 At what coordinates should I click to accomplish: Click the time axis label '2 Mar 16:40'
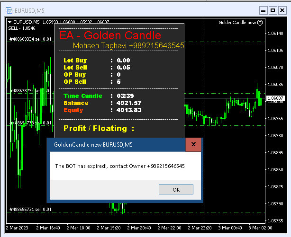point(48,228)
